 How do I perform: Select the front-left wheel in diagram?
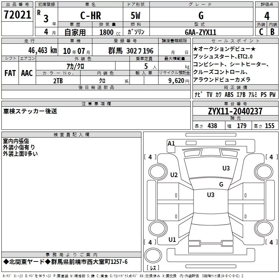coord(158,172)
